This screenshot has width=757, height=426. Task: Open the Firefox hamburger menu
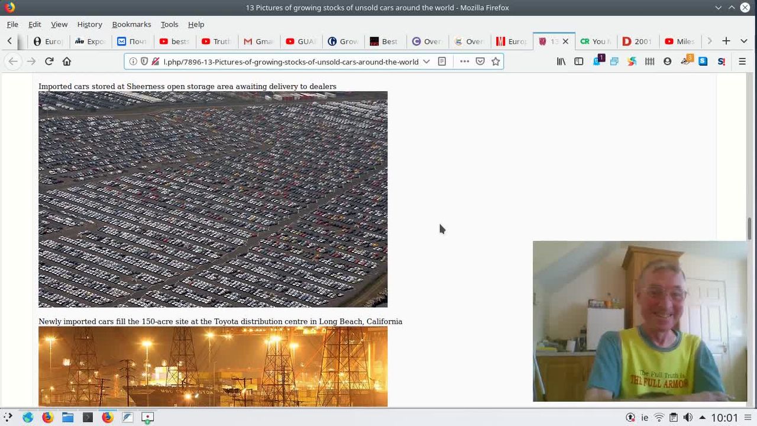(x=742, y=62)
